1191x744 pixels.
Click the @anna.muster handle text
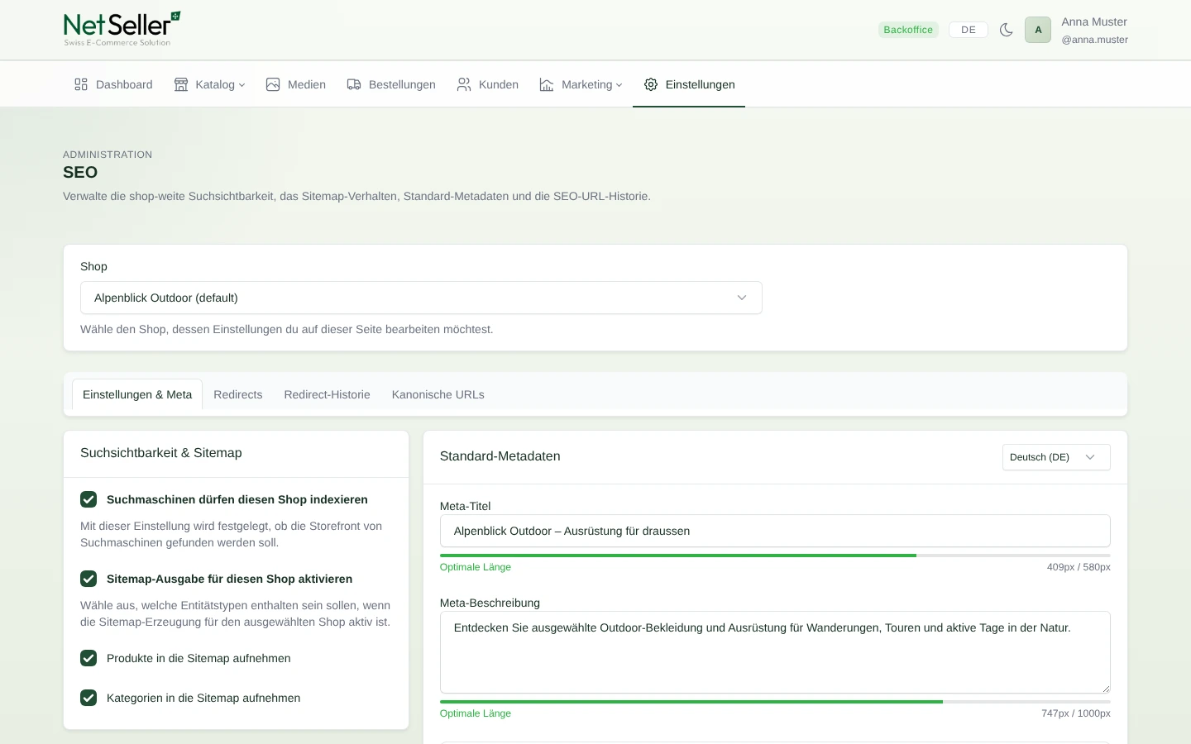(1094, 40)
